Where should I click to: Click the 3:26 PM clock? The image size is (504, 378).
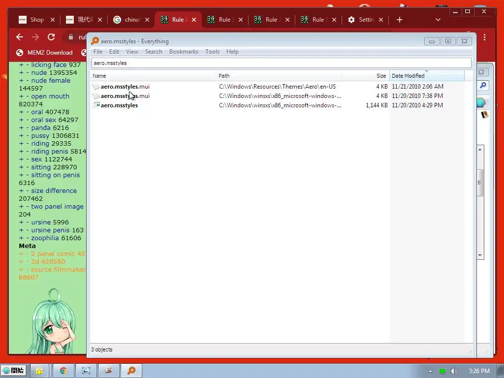[479, 371]
